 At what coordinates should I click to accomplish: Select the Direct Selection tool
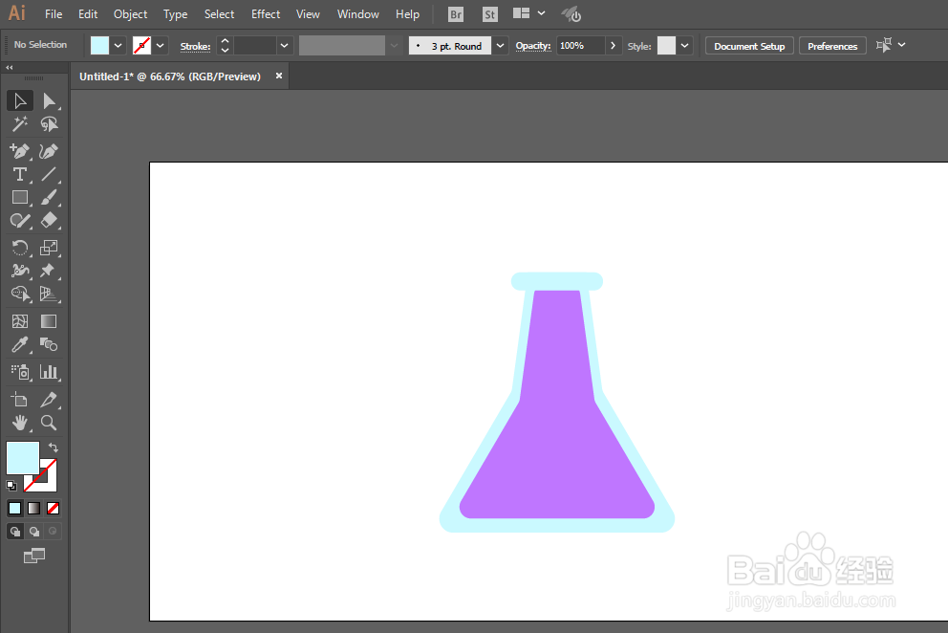(x=49, y=101)
